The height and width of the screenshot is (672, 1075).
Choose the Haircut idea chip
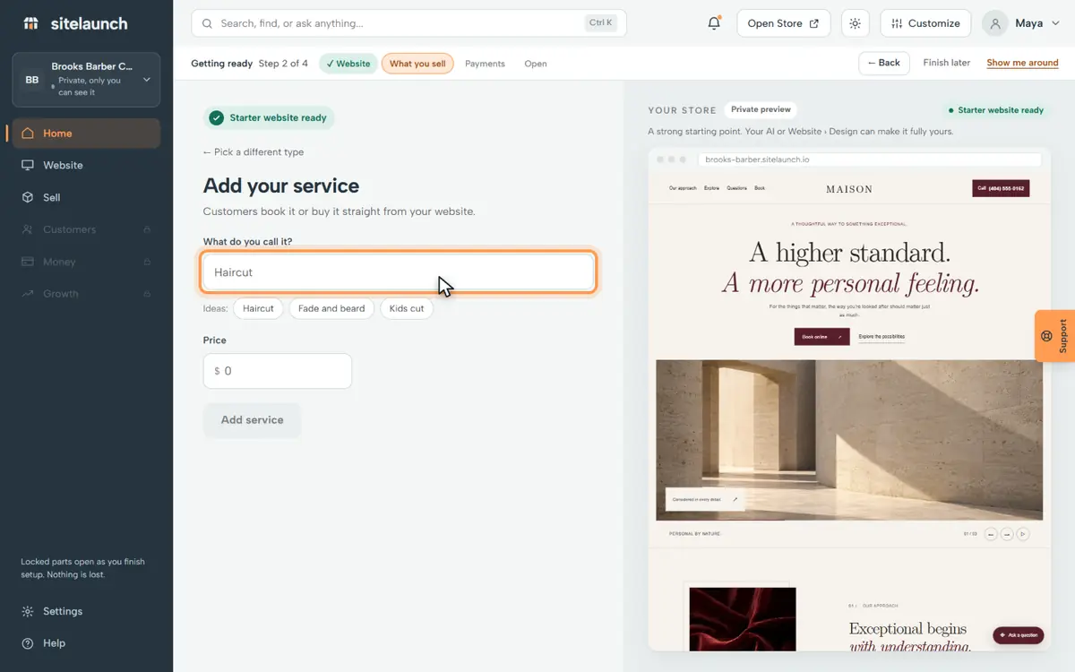point(258,308)
